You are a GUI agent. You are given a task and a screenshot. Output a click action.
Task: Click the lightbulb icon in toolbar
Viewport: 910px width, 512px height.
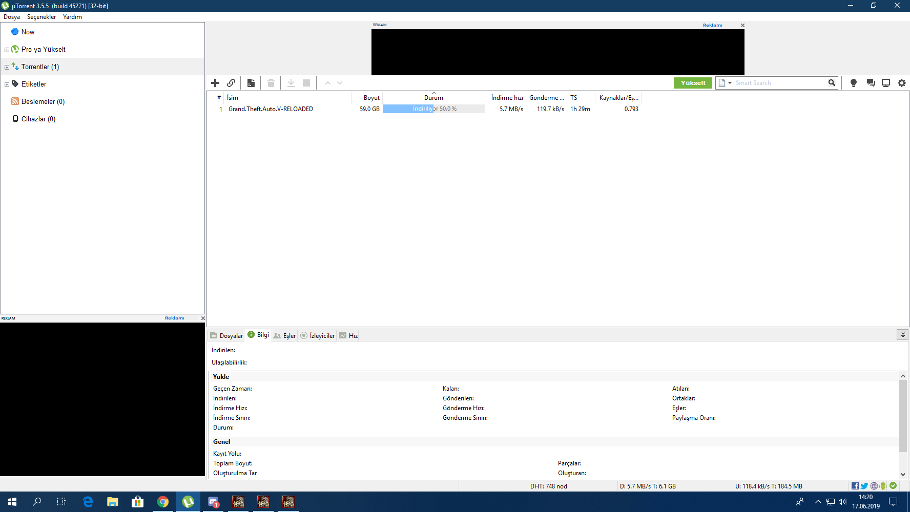[854, 83]
